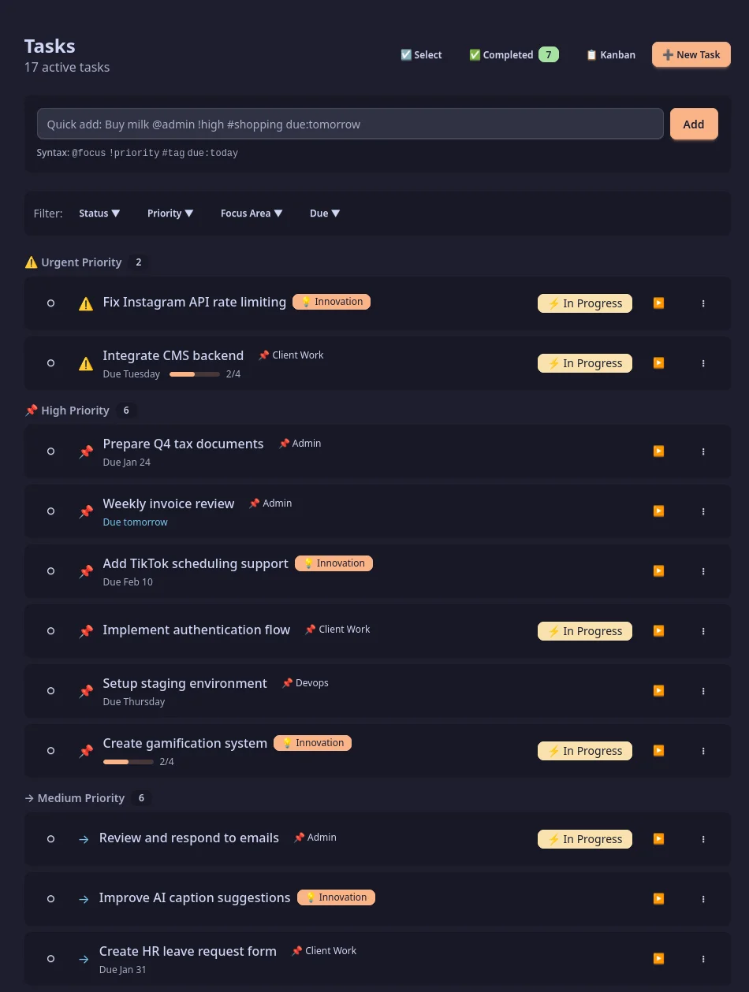Click the arrow icon beside Review and respond to emails
The height and width of the screenshot is (992, 749).
[x=84, y=838]
